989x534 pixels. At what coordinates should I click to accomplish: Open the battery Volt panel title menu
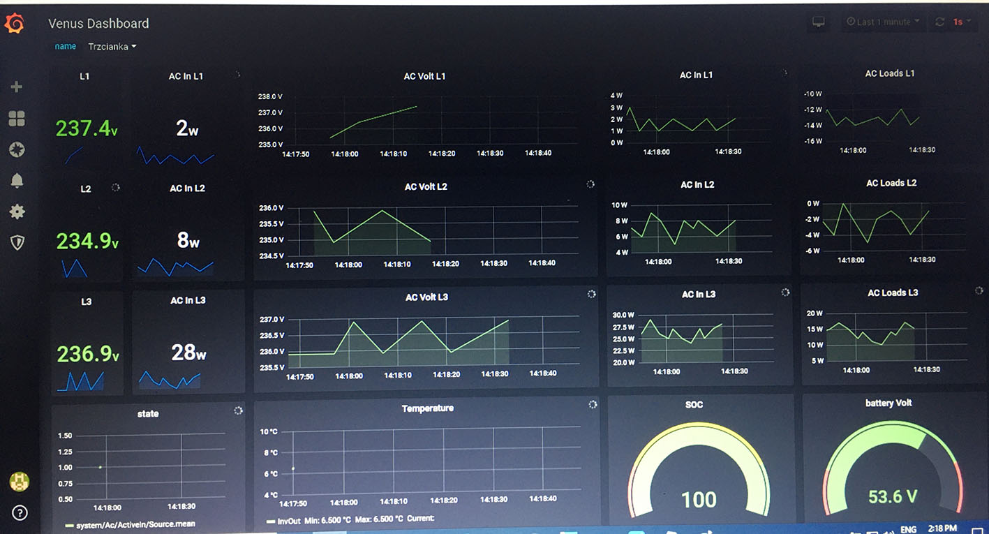tap(888, 403)
